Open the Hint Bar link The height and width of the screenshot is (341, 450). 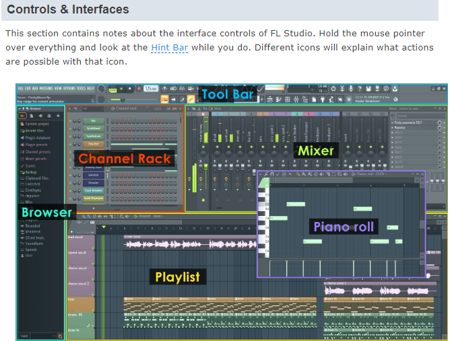pyautogui.click(x=170, y=47)
